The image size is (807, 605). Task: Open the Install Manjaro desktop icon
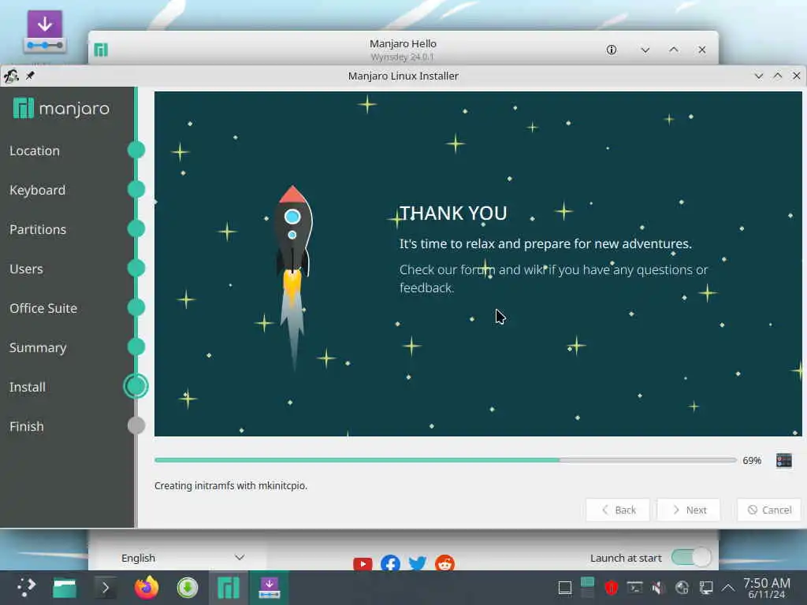coord(45,32)
